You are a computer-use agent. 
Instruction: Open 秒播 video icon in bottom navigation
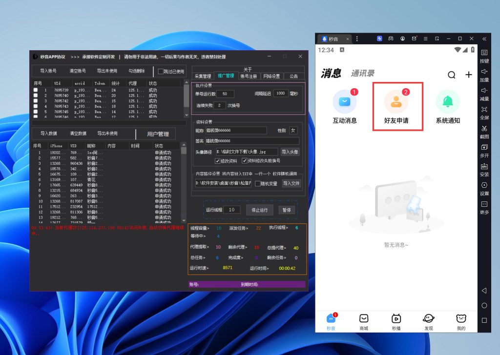pos(396,318)
